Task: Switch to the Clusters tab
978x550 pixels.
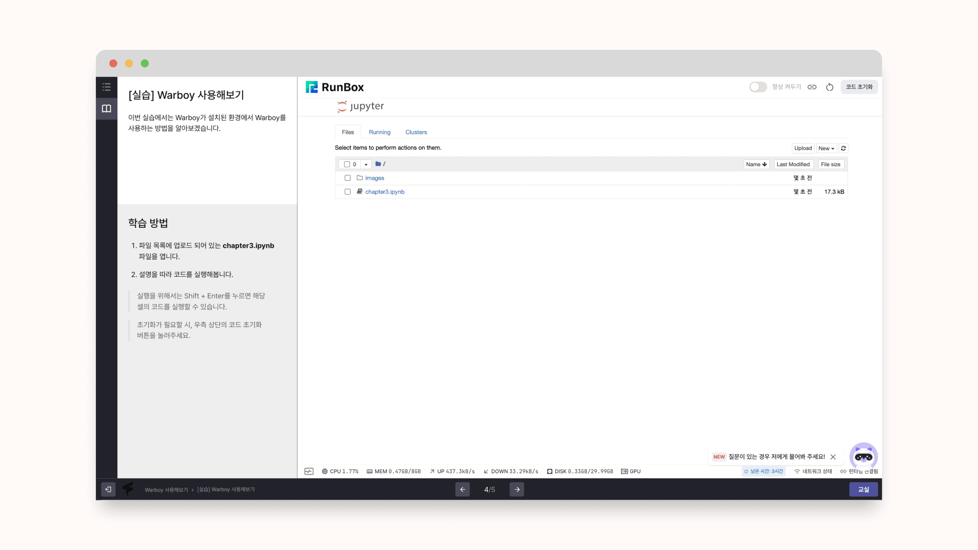Action: coord(416,132)
